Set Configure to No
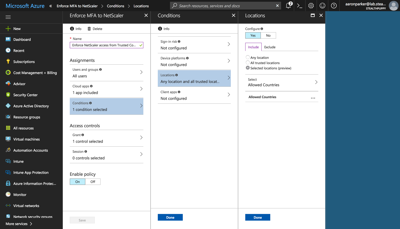The image size is (400, 229). pyautogui.click(x=268, y=35)
